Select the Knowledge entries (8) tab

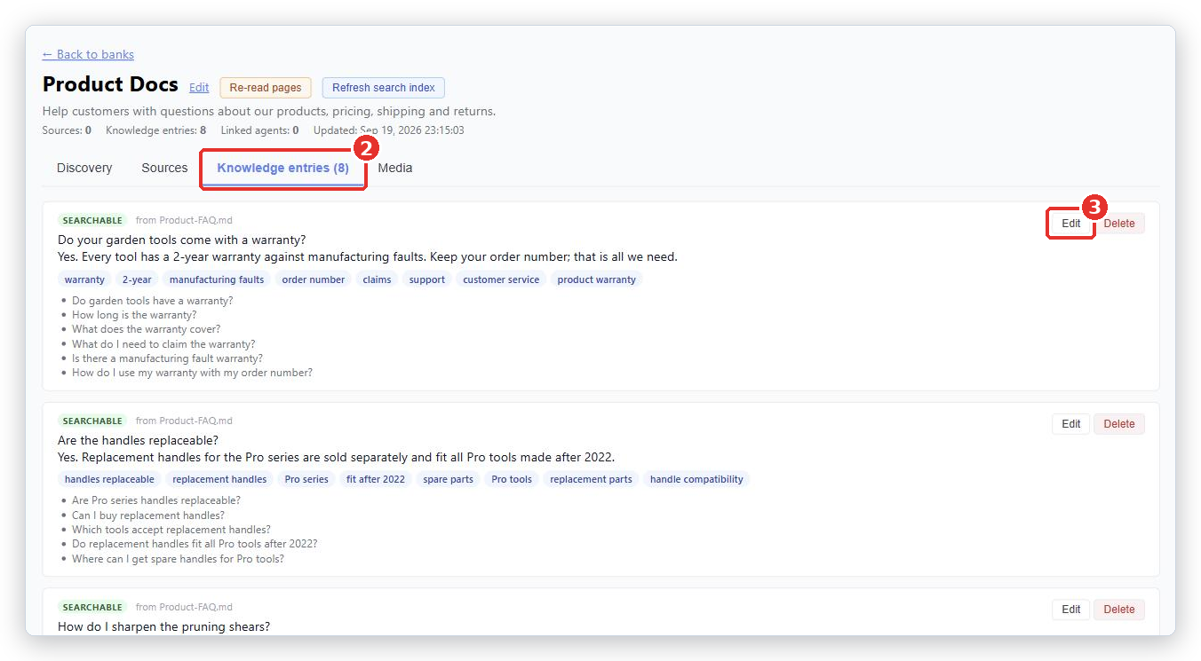282,168
